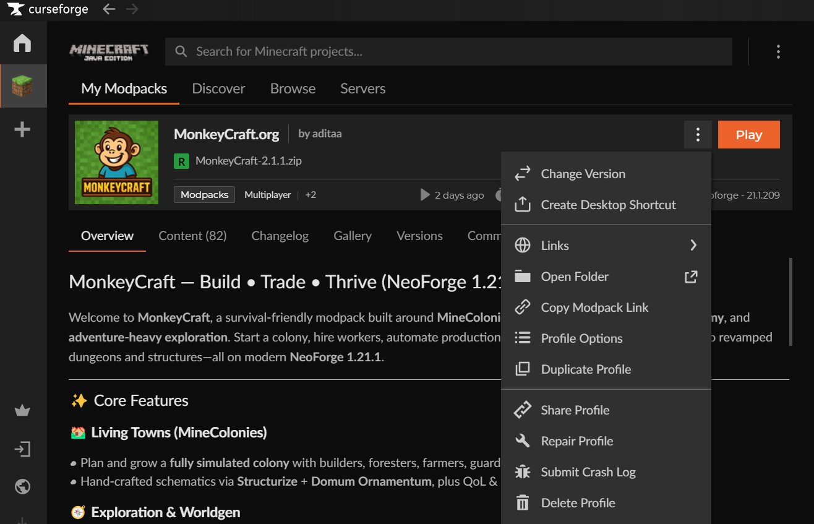
Task: Select Change Version from the context menu
Action: click(x=583, y=174)
